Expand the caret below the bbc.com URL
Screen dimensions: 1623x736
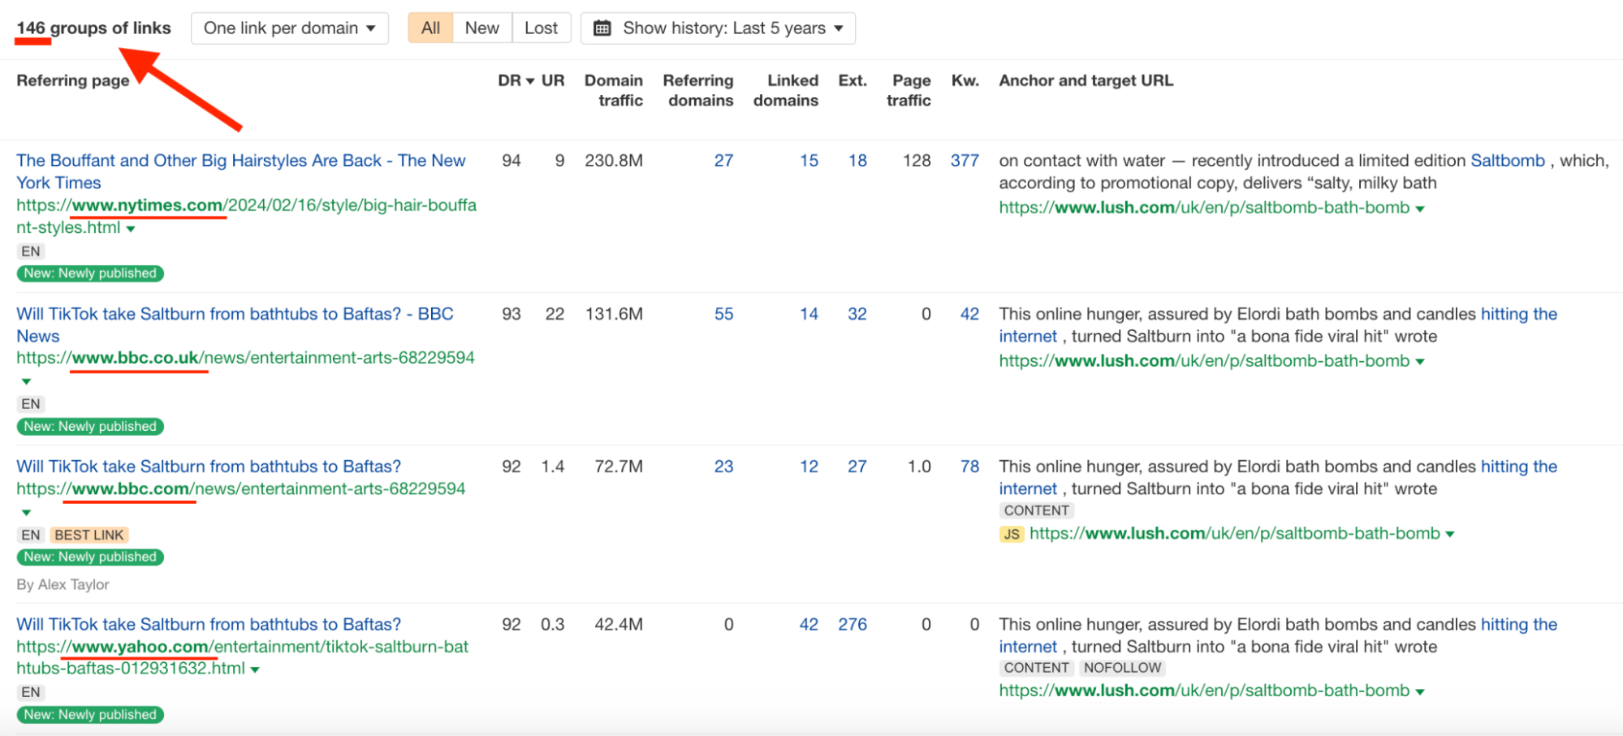click(x=26, y=513)
